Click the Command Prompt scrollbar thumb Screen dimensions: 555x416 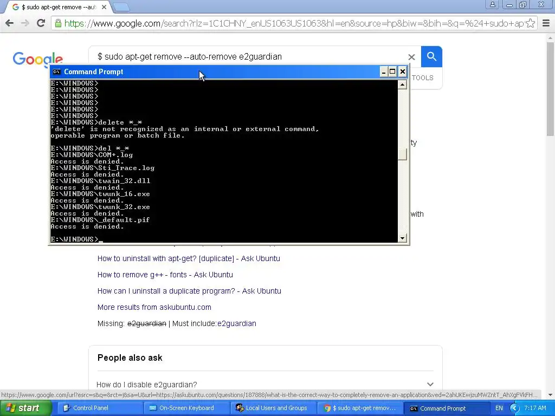[402, 154]
